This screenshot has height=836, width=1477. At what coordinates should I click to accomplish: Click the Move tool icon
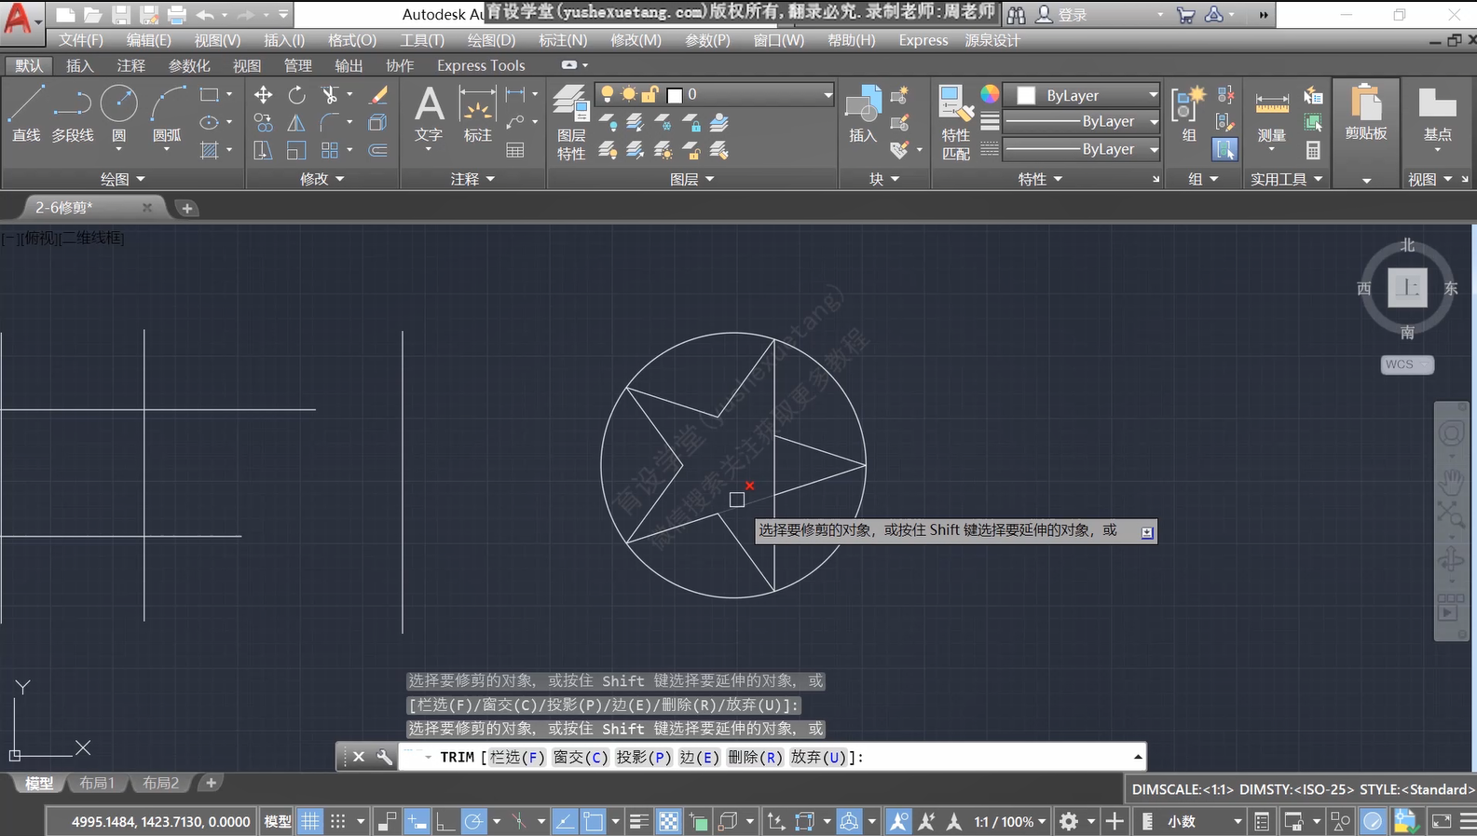pyautogui.click(x=264, y=95)
